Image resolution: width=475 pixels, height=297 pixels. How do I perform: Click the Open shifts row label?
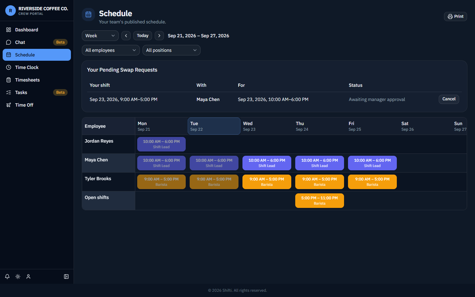point(97,197)
